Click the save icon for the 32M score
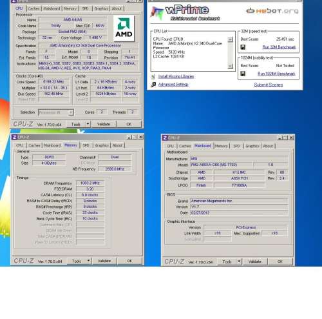 pos(243,47)
